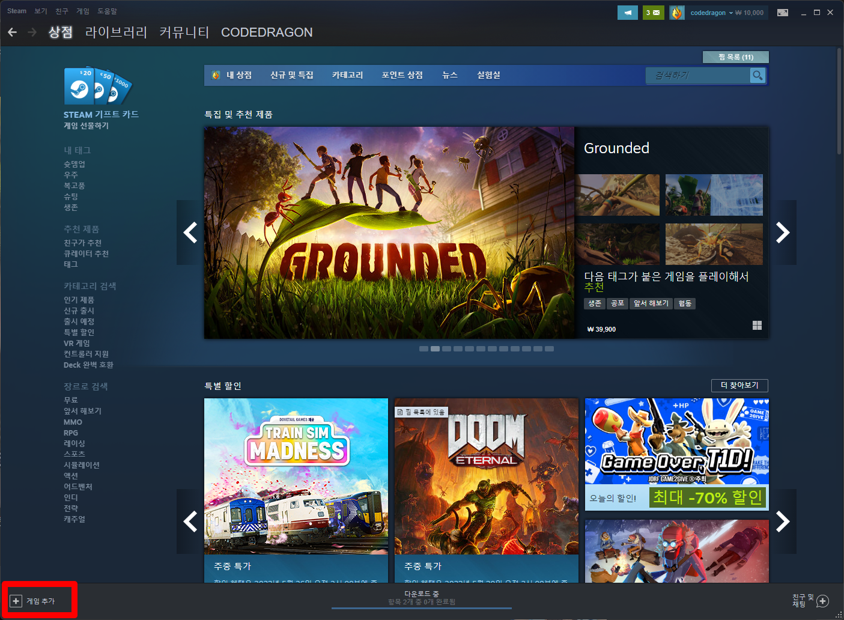Show next featured game arrow

pyautogui.click(x=783, y=232)
